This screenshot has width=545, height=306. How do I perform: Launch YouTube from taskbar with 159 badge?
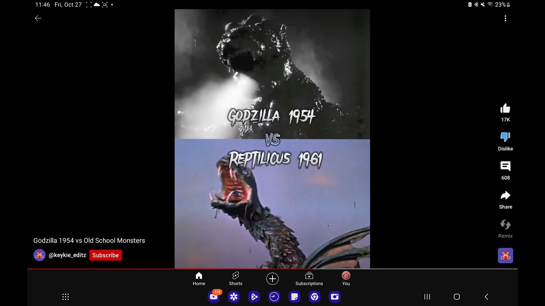point(214,296)
